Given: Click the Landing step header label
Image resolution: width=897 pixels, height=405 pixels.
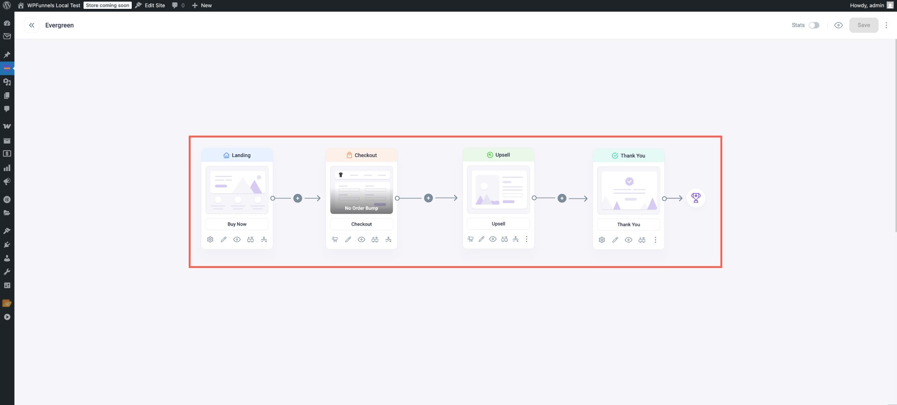Looking at the screenshot, I should (237, 155).
